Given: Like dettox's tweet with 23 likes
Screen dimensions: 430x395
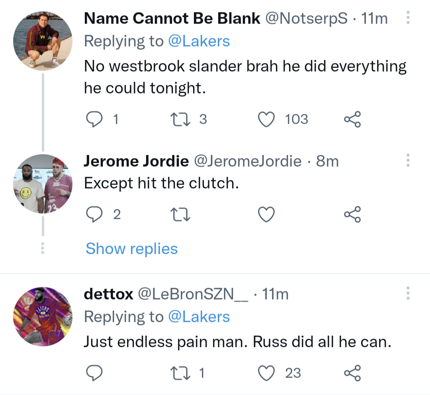Looking at the screenshot, I should (267, 373).
